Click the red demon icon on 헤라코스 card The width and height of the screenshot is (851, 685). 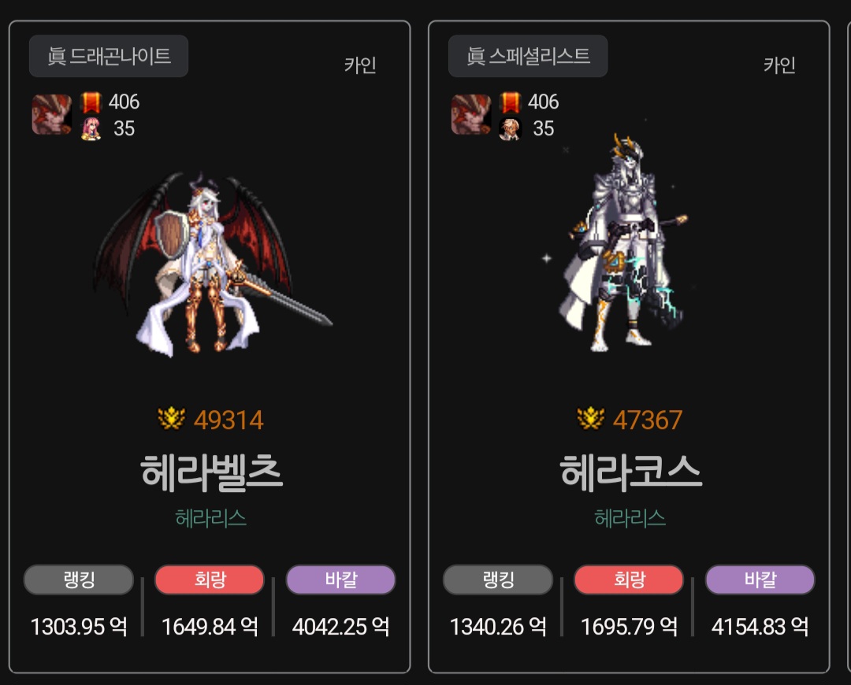pyautogui.click(x=471, y=114)
